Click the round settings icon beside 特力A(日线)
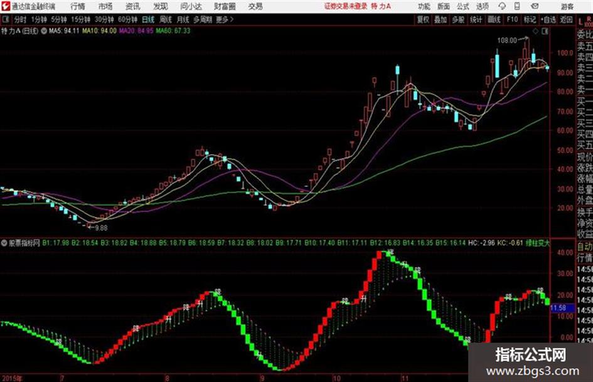This screenshot has height=382, width=593. pos(44,31)
